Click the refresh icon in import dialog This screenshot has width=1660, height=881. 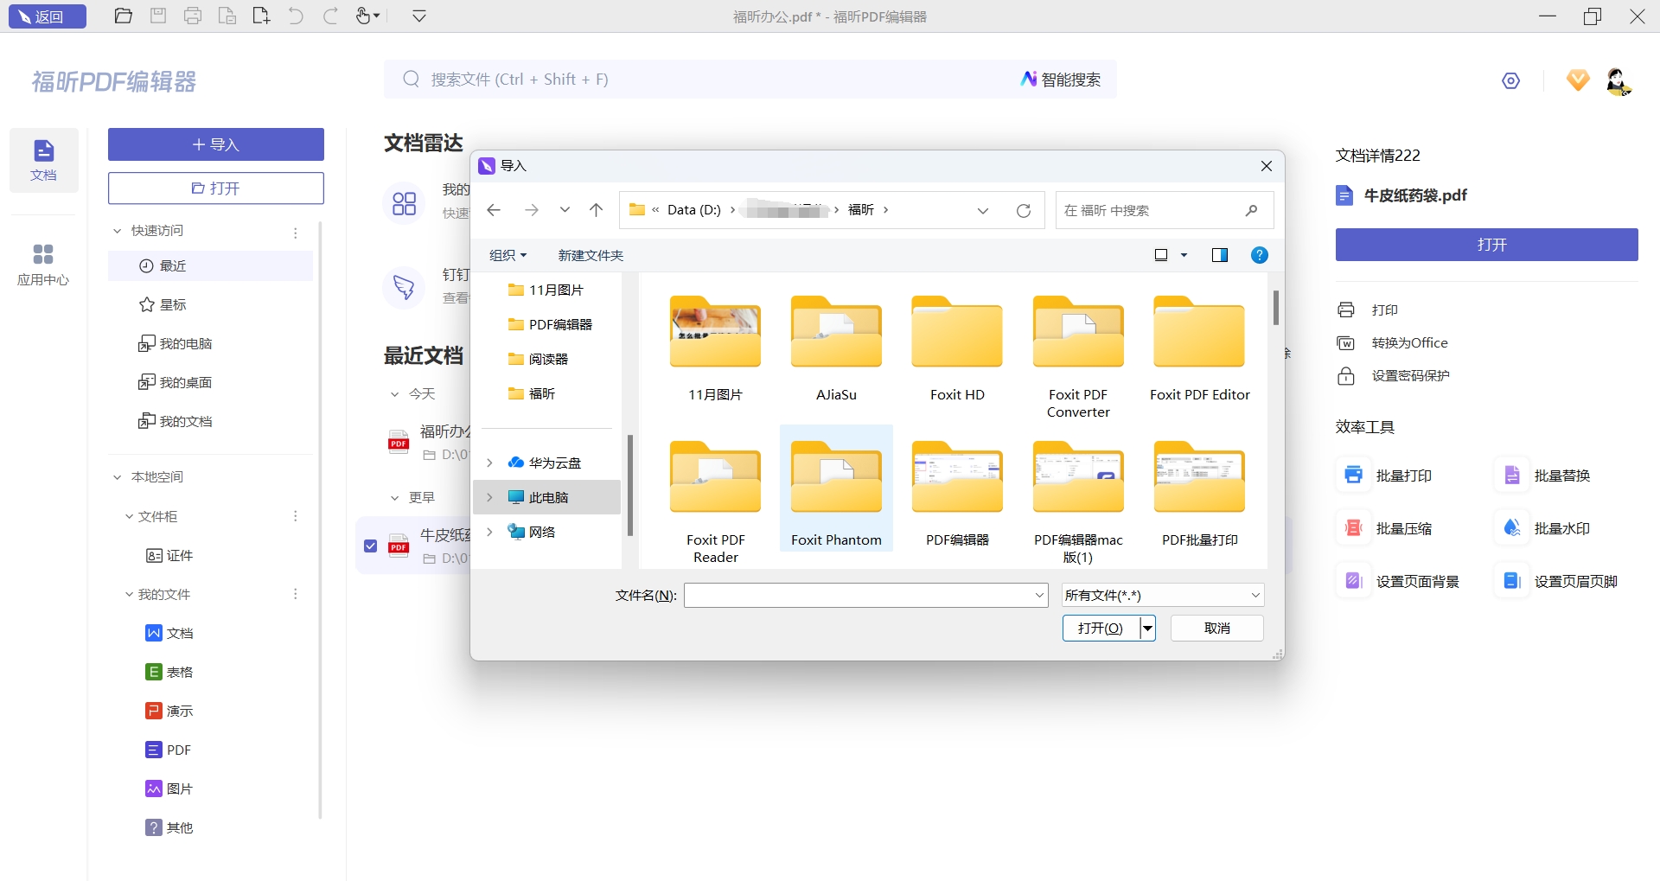tap(1024, 210)
